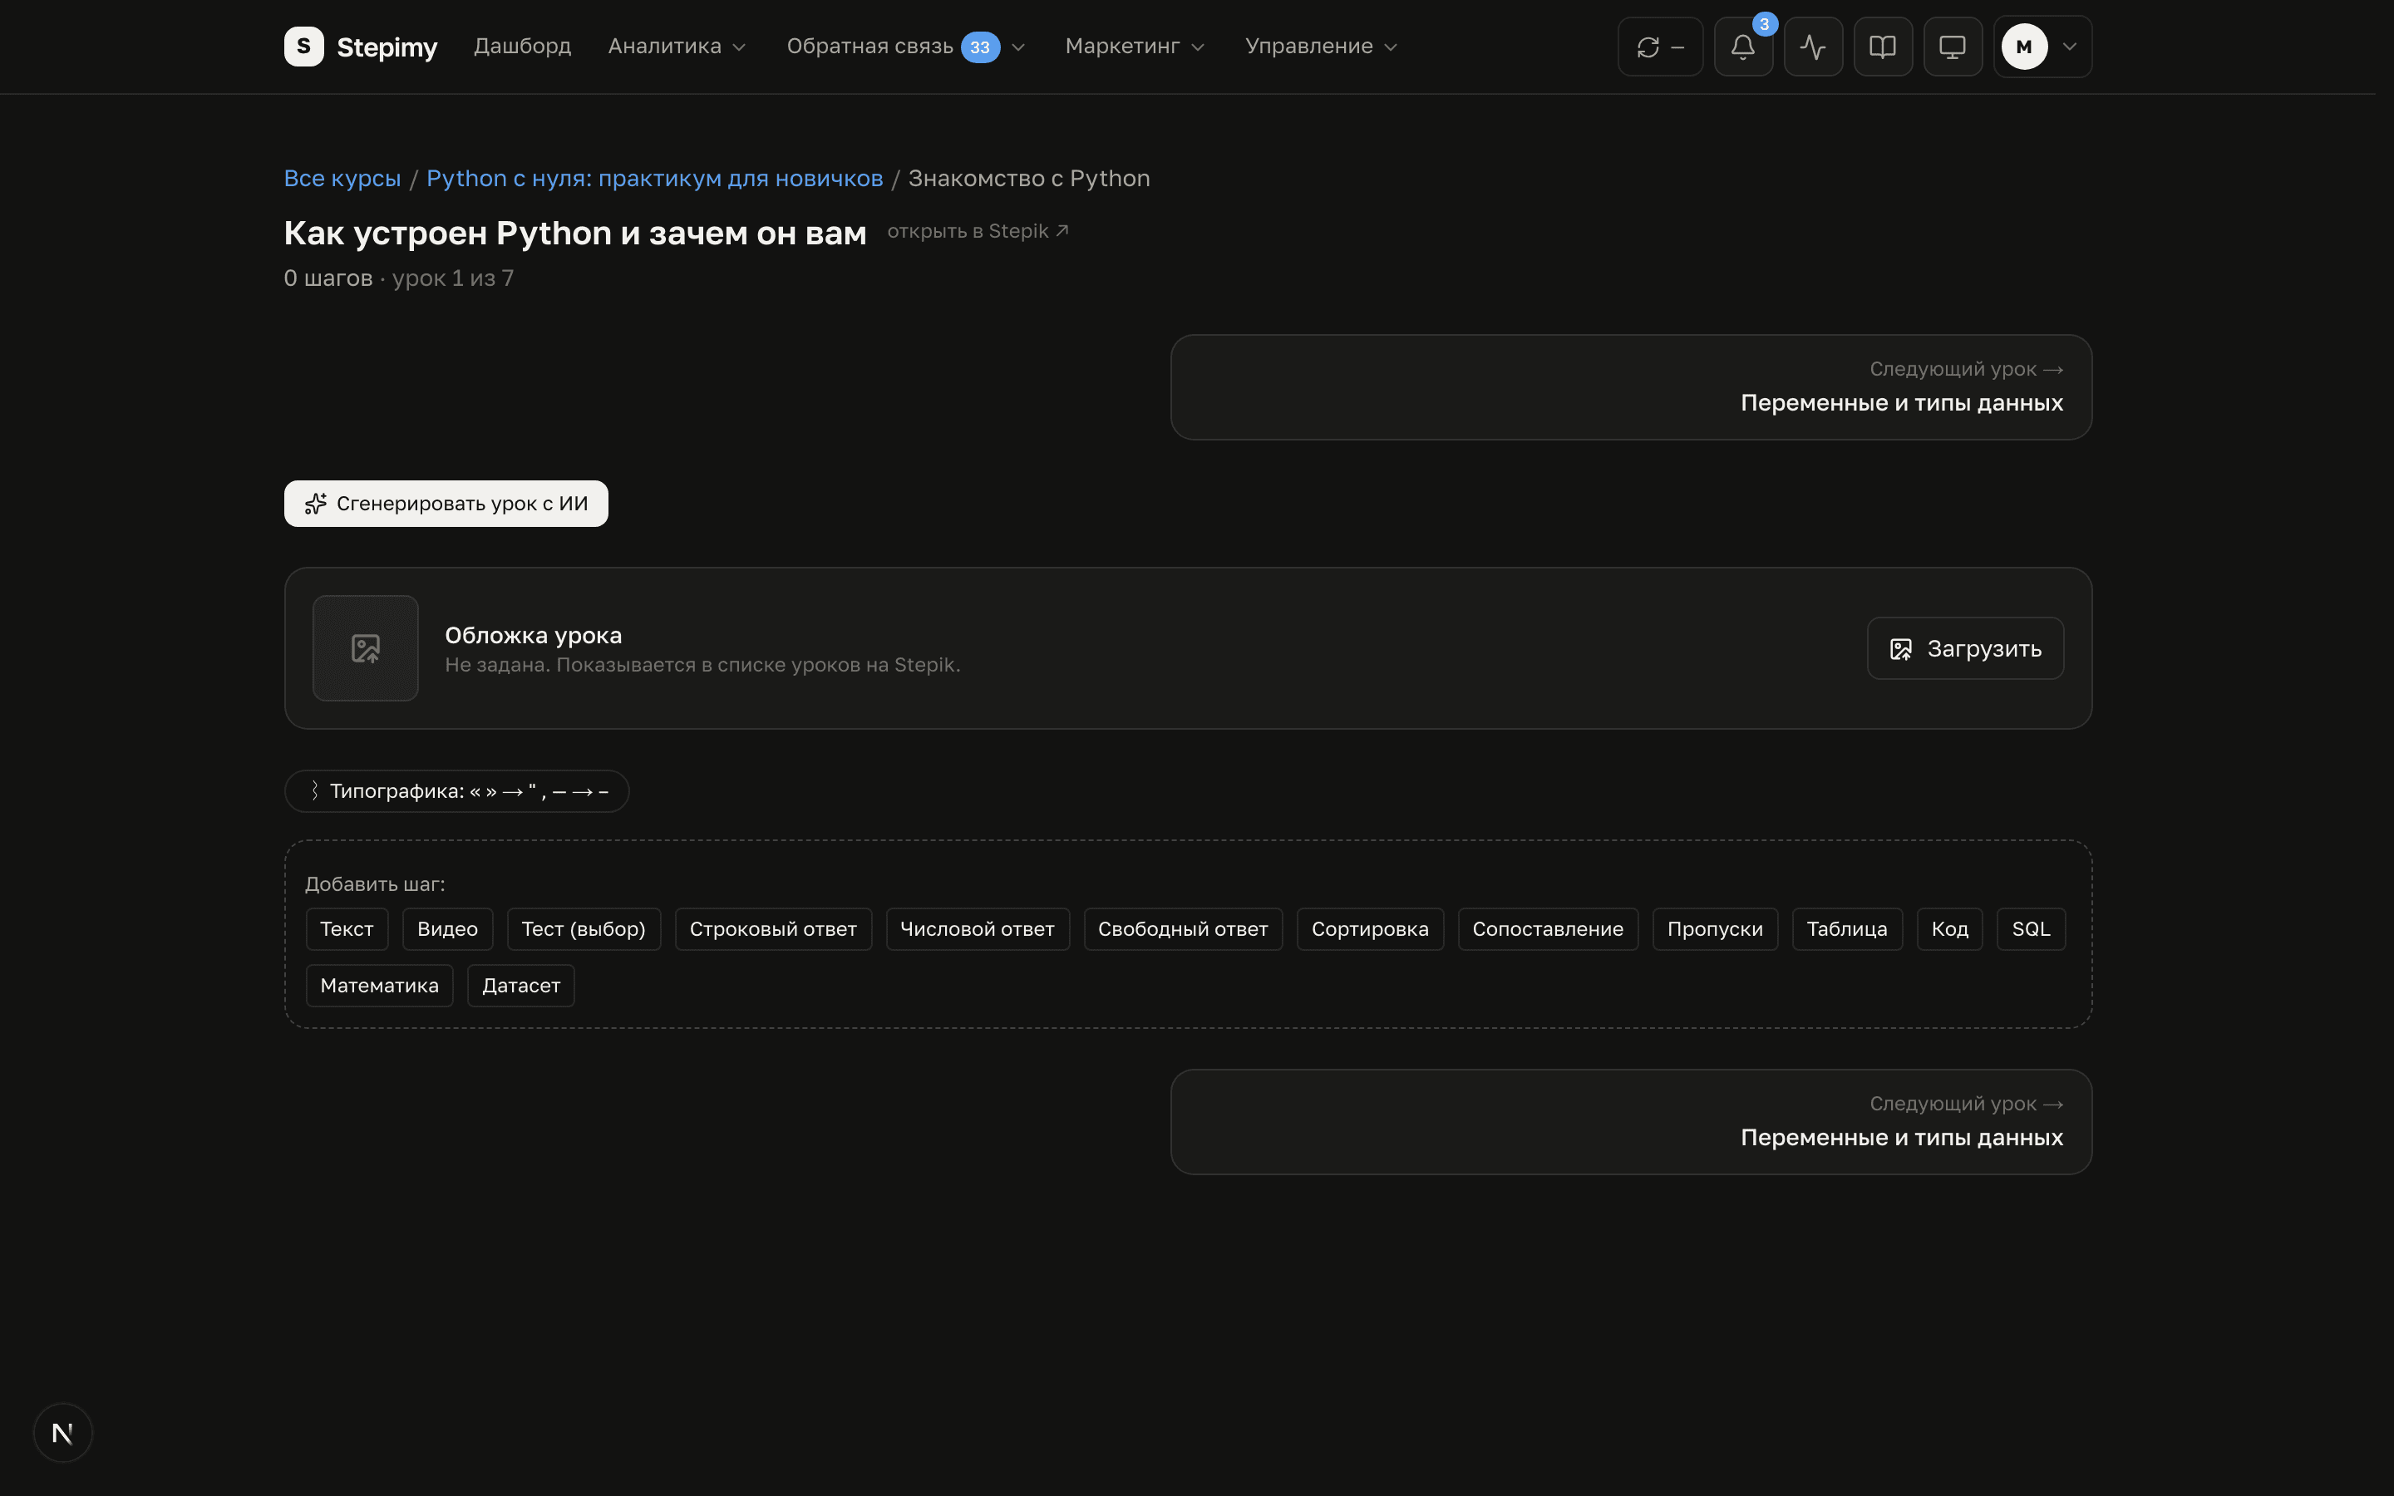Image resolution: width=2394 pixels, height=1496 pixels.
Task: Add a Сопоставление step
Action: pyautogui.click(x=1547, y=928)
